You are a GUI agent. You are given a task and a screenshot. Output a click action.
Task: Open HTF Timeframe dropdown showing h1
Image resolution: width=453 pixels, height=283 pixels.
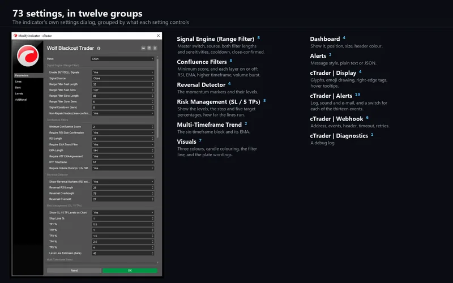[x=123, y=162]
